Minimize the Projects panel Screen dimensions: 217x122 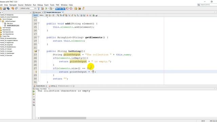[31, 13]
